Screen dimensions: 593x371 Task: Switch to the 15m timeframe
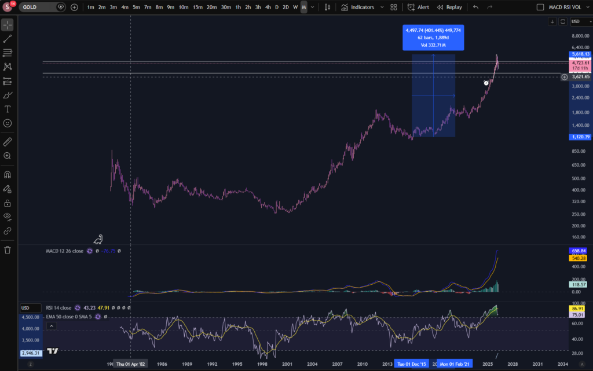point(197,7)
